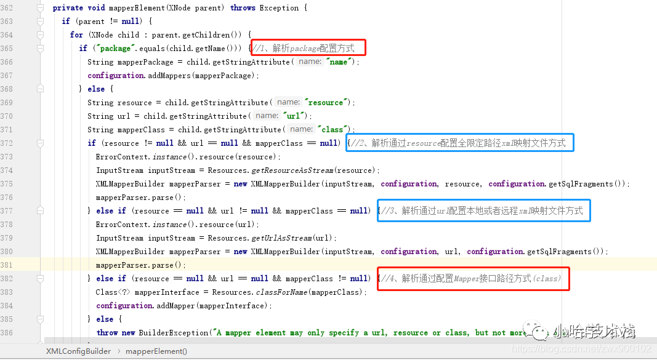Click 'ErrorContext' on line 378

pos(122,225)
